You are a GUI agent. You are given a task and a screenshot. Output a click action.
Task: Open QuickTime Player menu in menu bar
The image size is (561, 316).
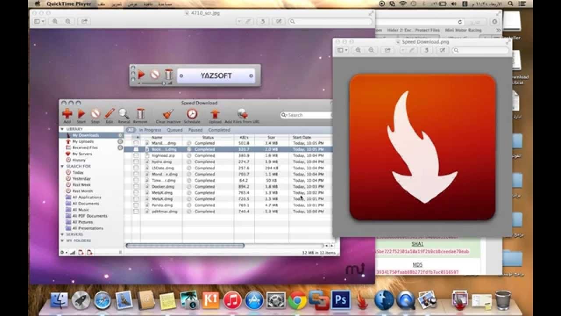tap(69, 4)
